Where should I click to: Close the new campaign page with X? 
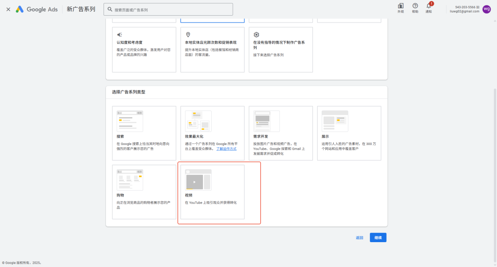click(x=8, y=9)
